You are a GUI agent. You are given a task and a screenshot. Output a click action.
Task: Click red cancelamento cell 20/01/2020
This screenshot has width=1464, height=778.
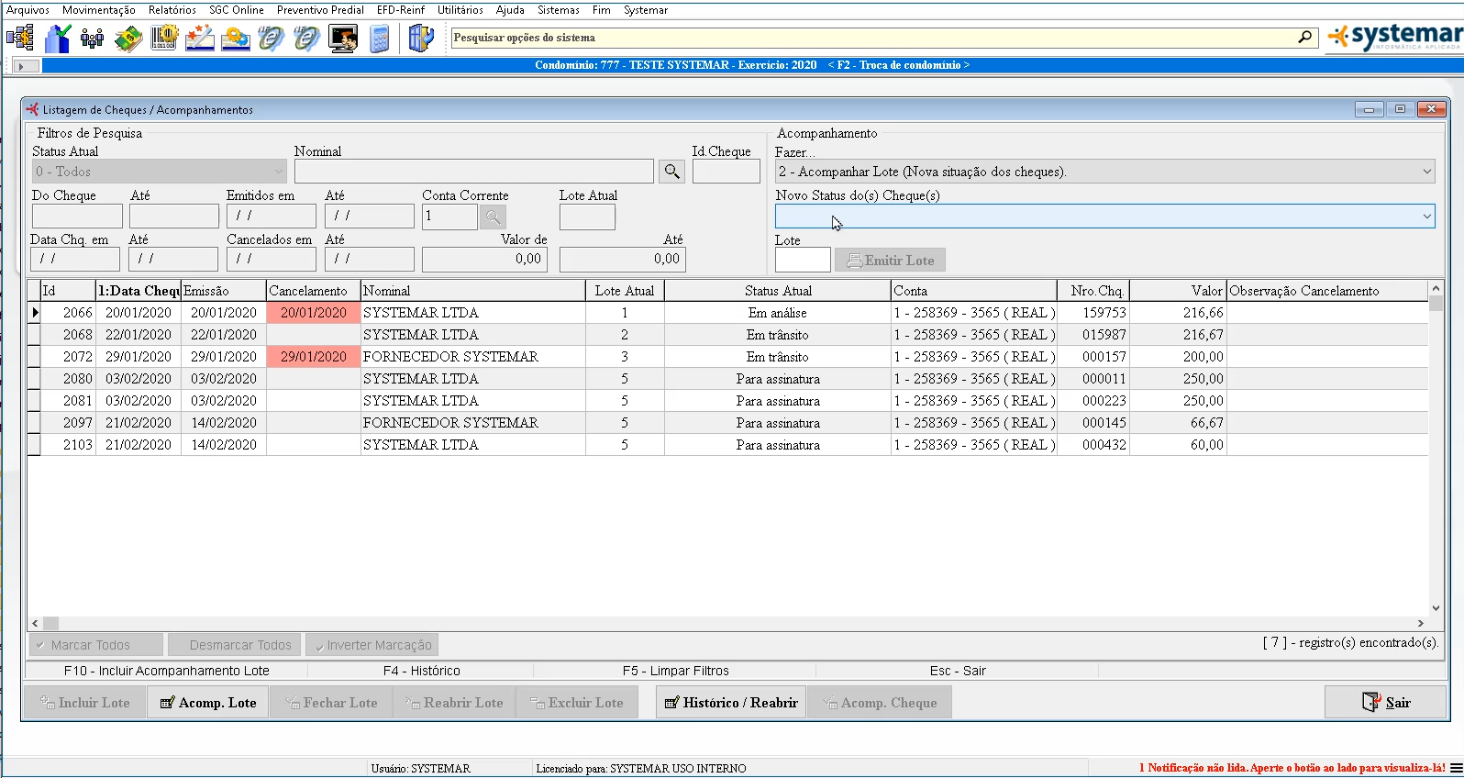314,313
